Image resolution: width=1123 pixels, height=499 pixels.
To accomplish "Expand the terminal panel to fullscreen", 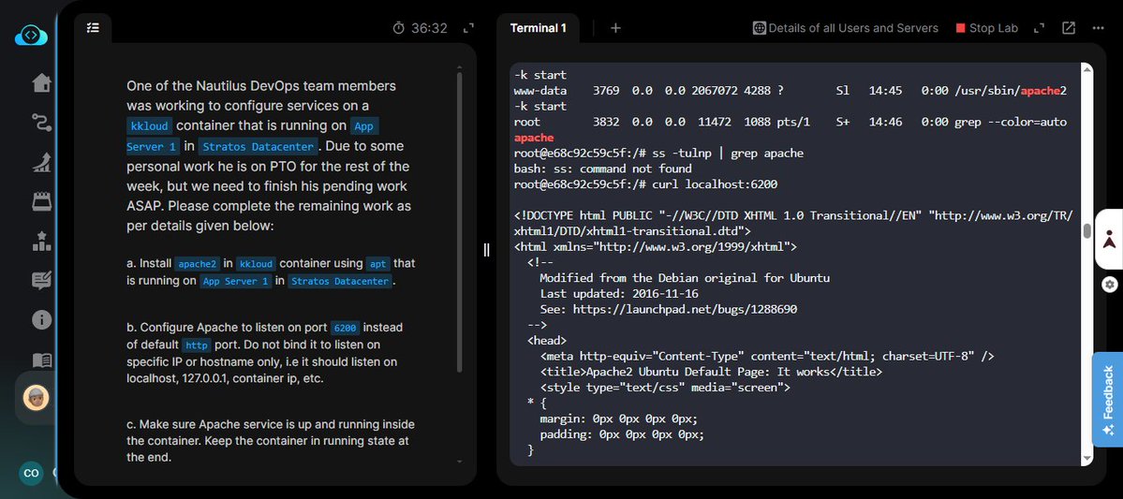I will [1040, 28].
